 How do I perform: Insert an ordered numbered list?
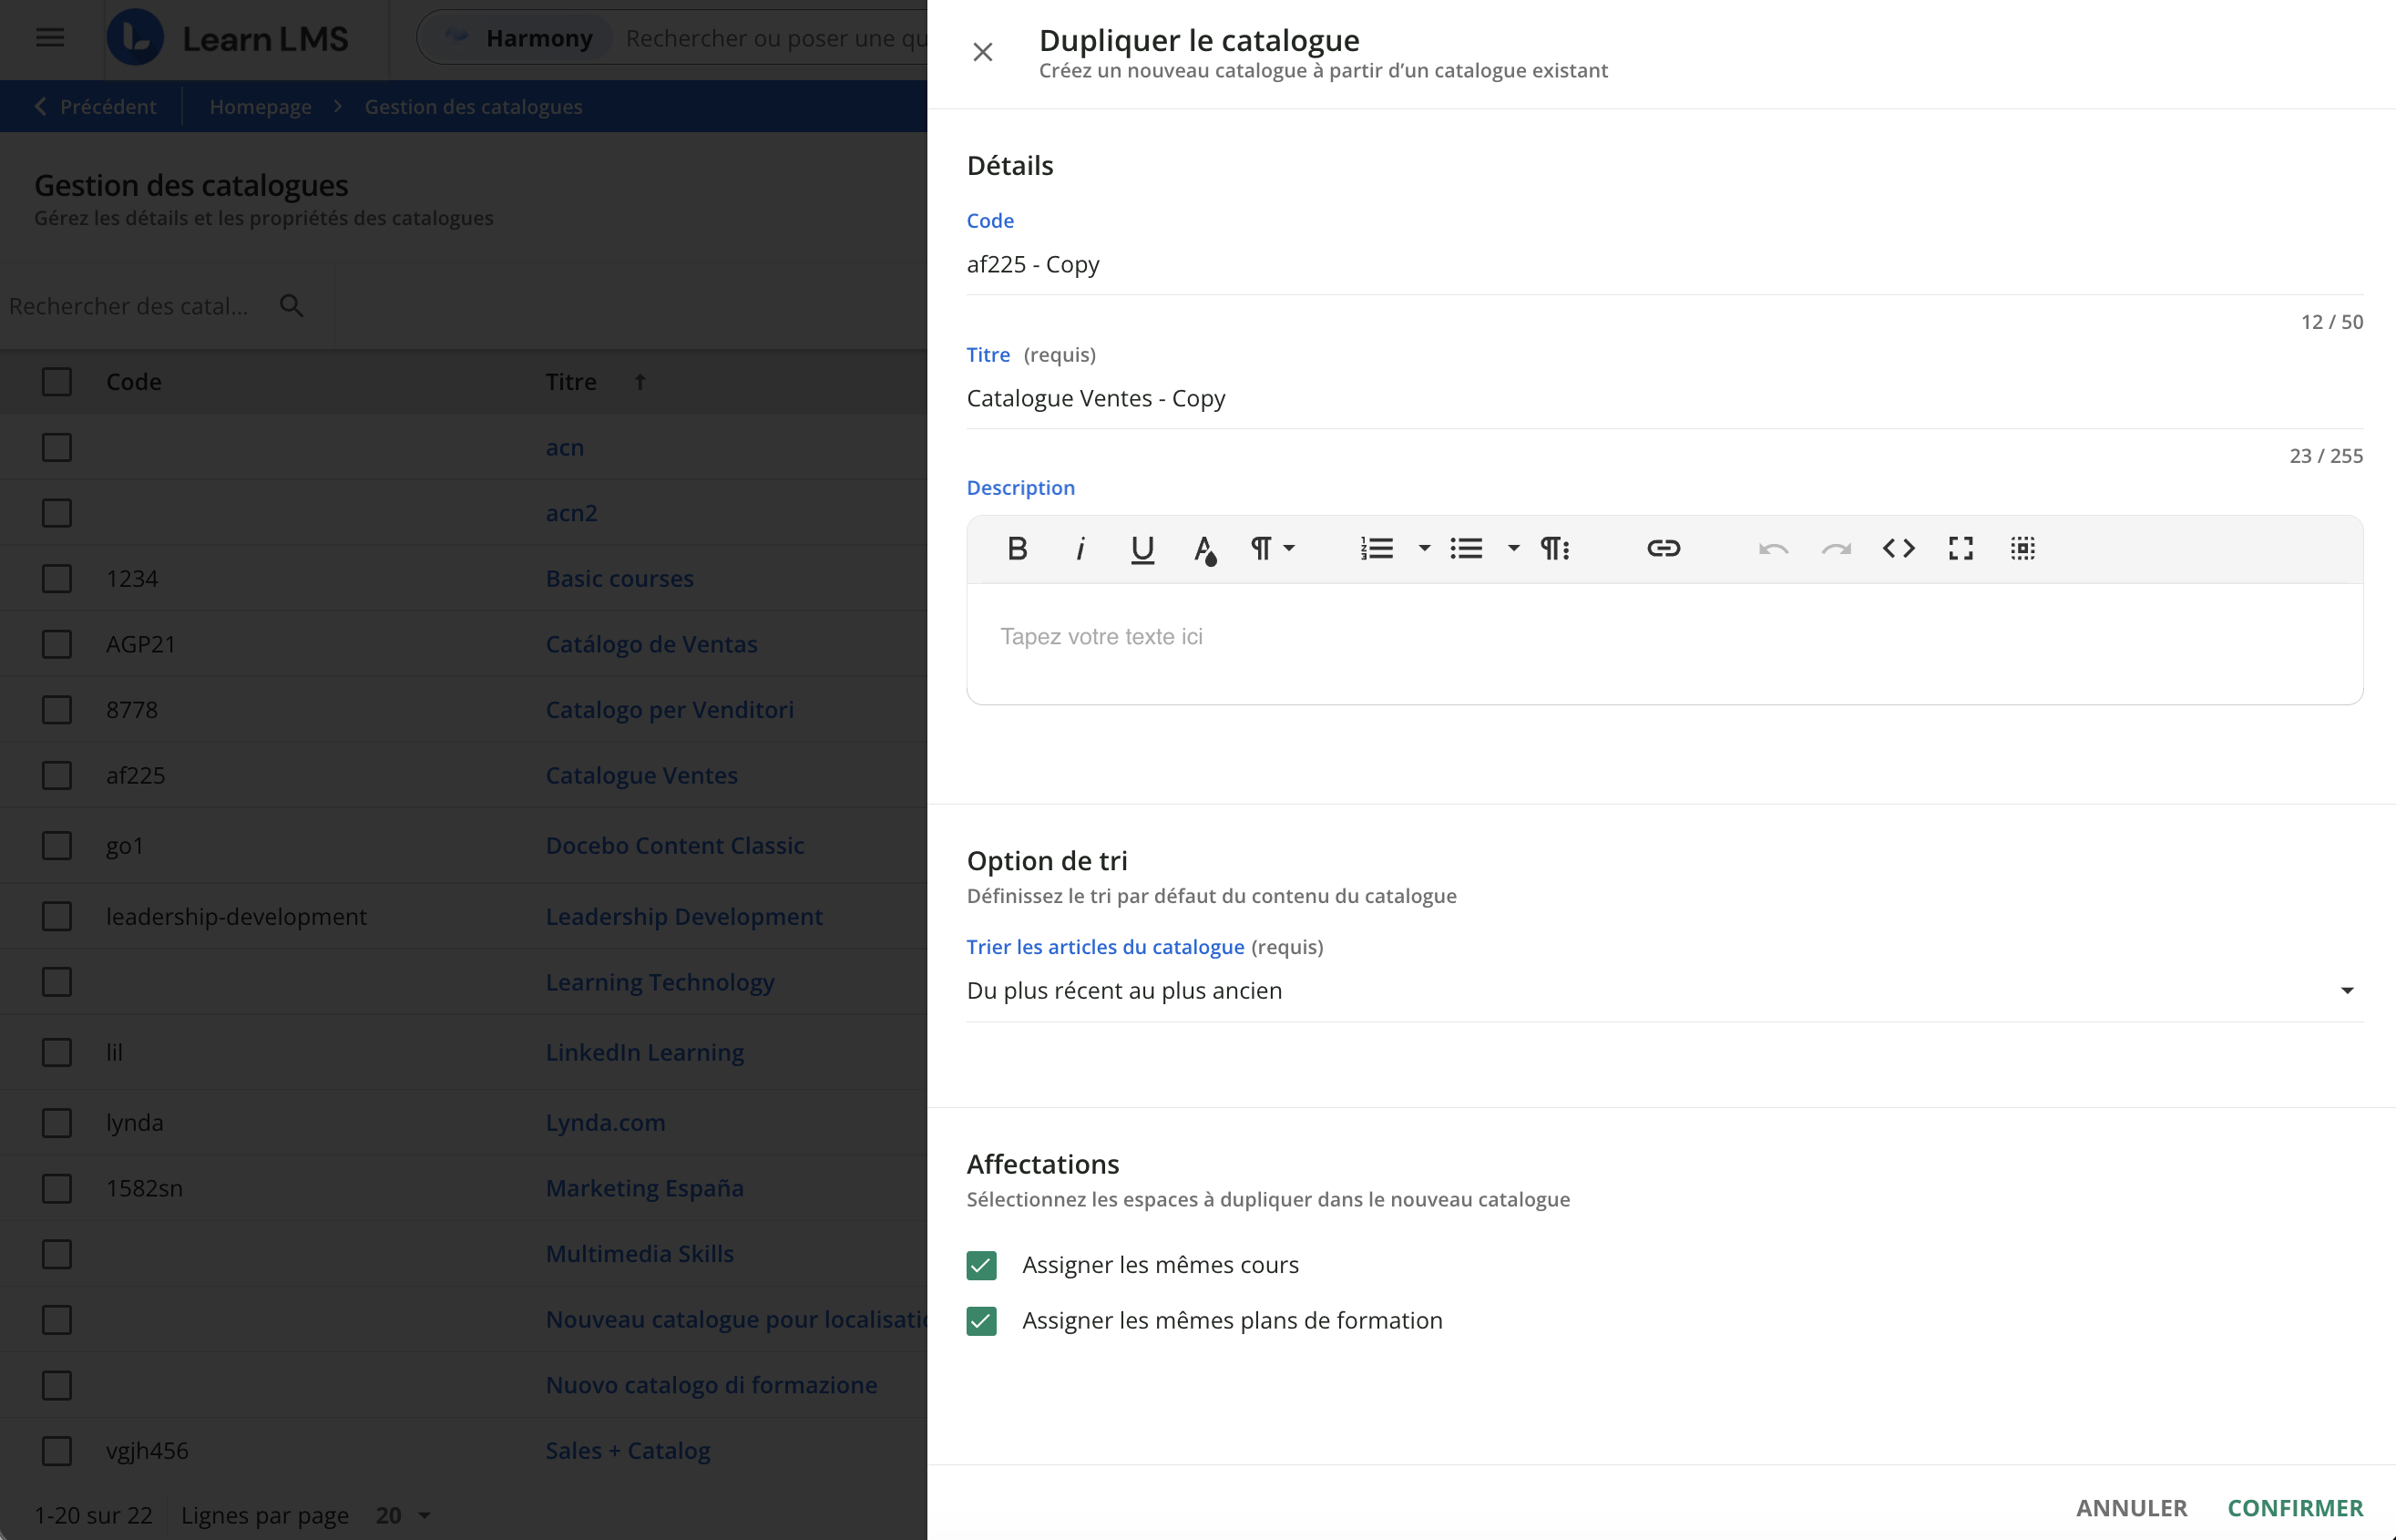click(x=1377, y=548)
